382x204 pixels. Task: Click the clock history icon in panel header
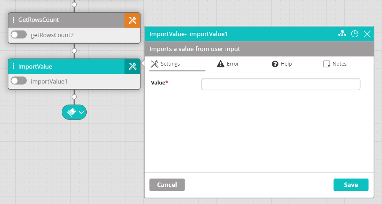pyautogui.click(x=355, y=34)
